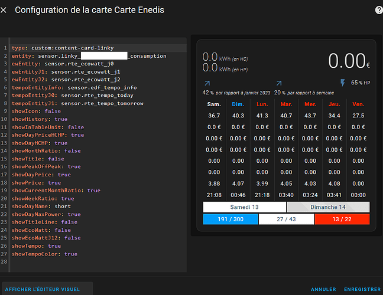The height and width of the screenshot is (295, 383).
Task: Click the red Lun. day column header
Action: (262, 104)
